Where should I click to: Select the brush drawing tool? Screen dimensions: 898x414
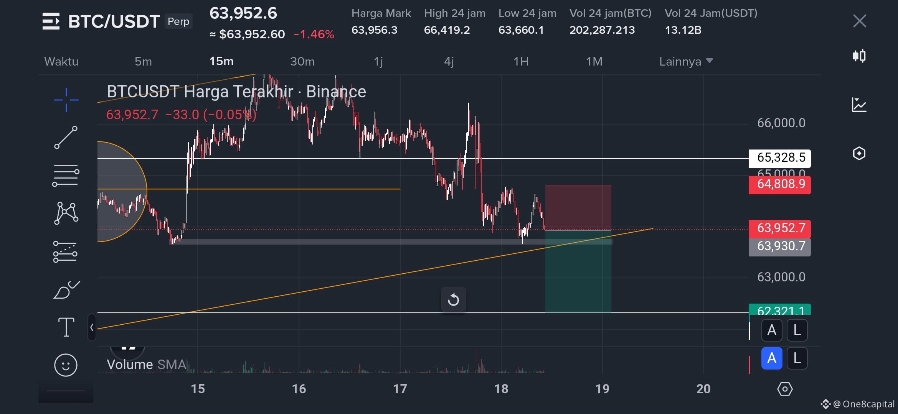(x=66, y=290)
